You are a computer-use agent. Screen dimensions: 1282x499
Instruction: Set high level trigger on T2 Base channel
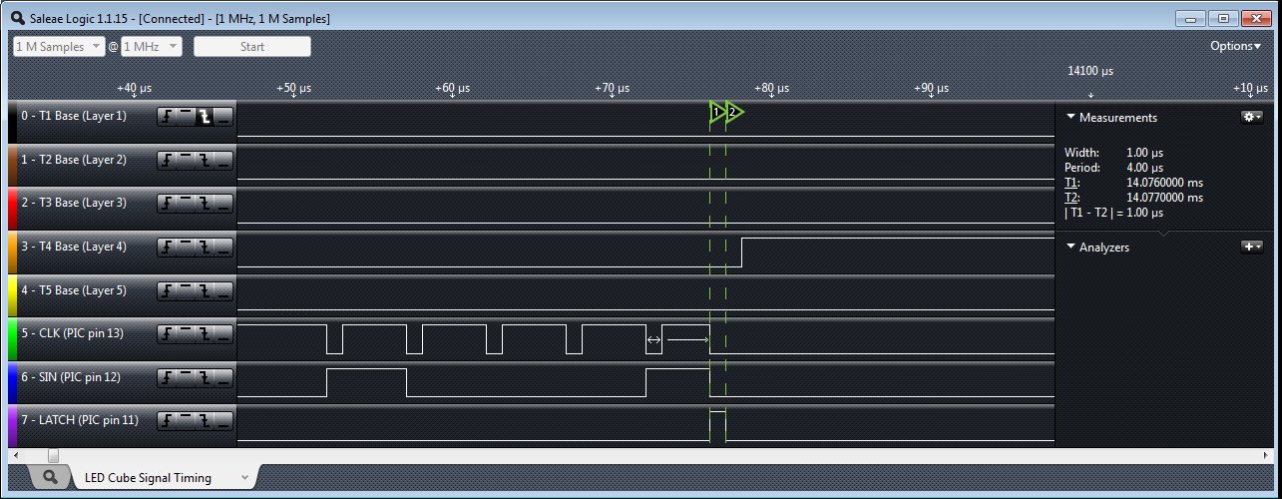click(186, 160)
